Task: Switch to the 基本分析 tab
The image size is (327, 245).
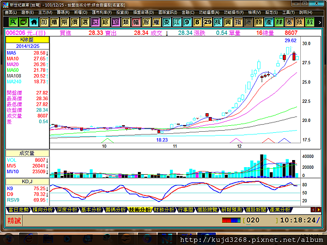Action: pyautogui.click(x=91, y=210)
